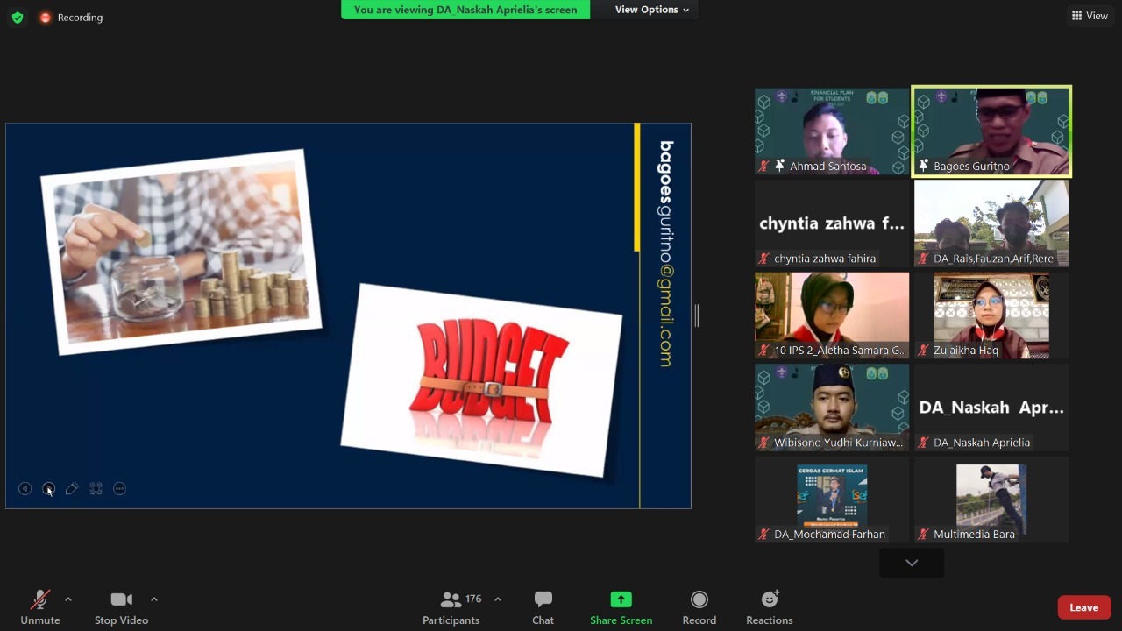
Task: Go to previous slide using the arrow
Action: point(25,489)
